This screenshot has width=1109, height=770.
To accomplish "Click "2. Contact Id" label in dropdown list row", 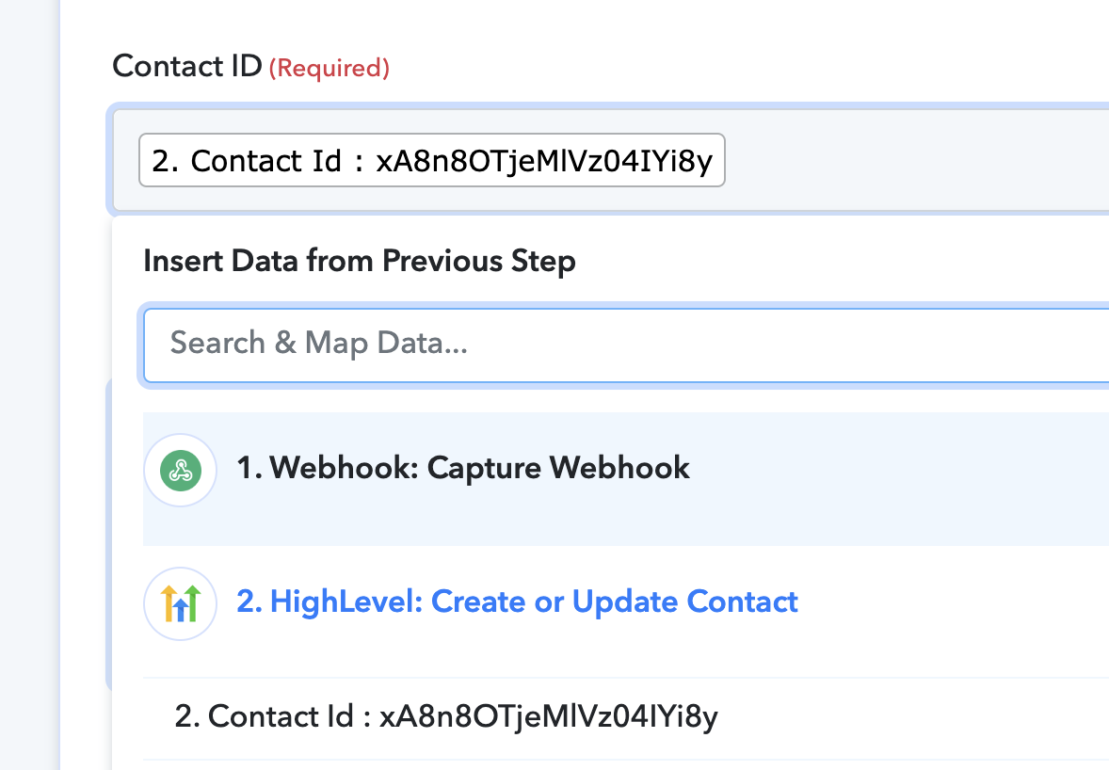I will click(264, 716).
